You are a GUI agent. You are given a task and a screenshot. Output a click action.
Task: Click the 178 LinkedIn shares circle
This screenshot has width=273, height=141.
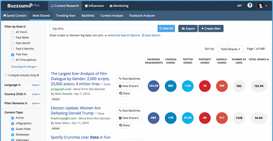(x=171, y=118)
